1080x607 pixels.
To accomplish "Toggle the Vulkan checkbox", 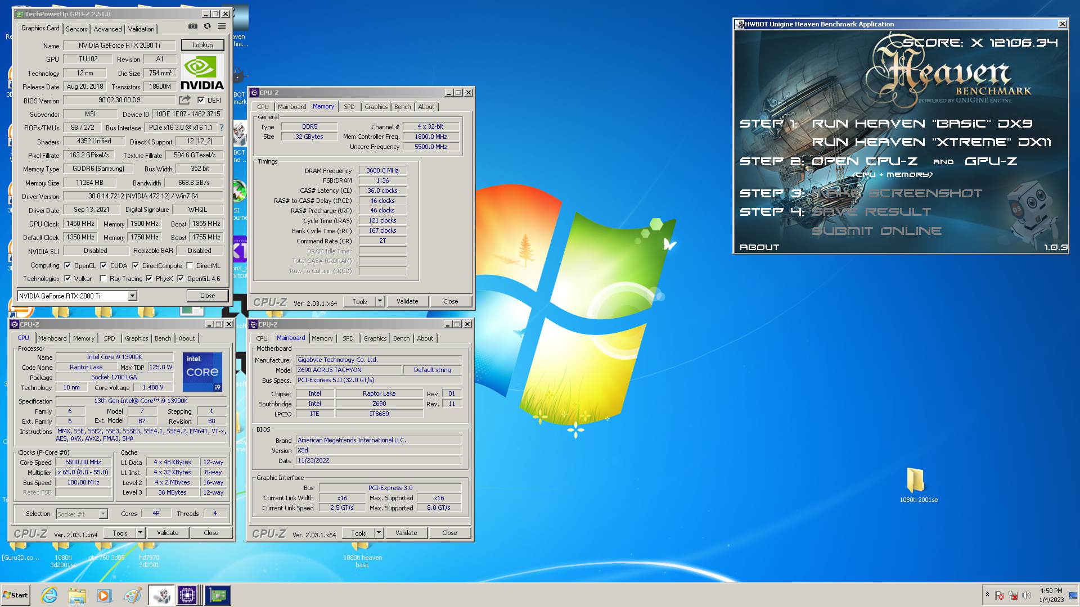I will click(67, 278).
